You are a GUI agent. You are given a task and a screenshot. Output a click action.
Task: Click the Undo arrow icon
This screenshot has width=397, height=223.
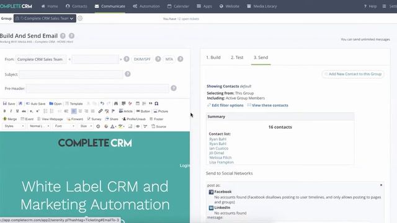pos(102,103)
